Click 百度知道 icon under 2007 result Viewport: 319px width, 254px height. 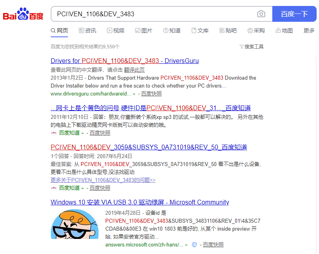click(54, 188)
